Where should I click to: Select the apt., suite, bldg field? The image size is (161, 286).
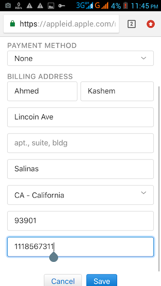coord(80,143)
